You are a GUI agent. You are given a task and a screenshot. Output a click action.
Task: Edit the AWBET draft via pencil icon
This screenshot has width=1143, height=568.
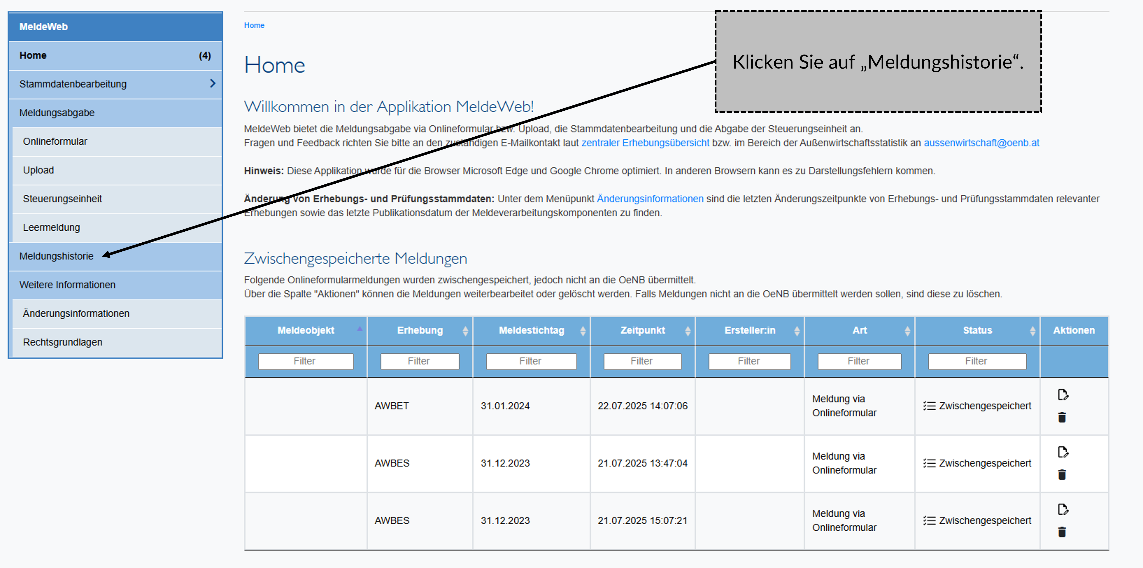coord(1064,395)
